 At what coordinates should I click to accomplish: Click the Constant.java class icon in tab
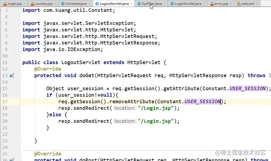(x=63, y=3)
